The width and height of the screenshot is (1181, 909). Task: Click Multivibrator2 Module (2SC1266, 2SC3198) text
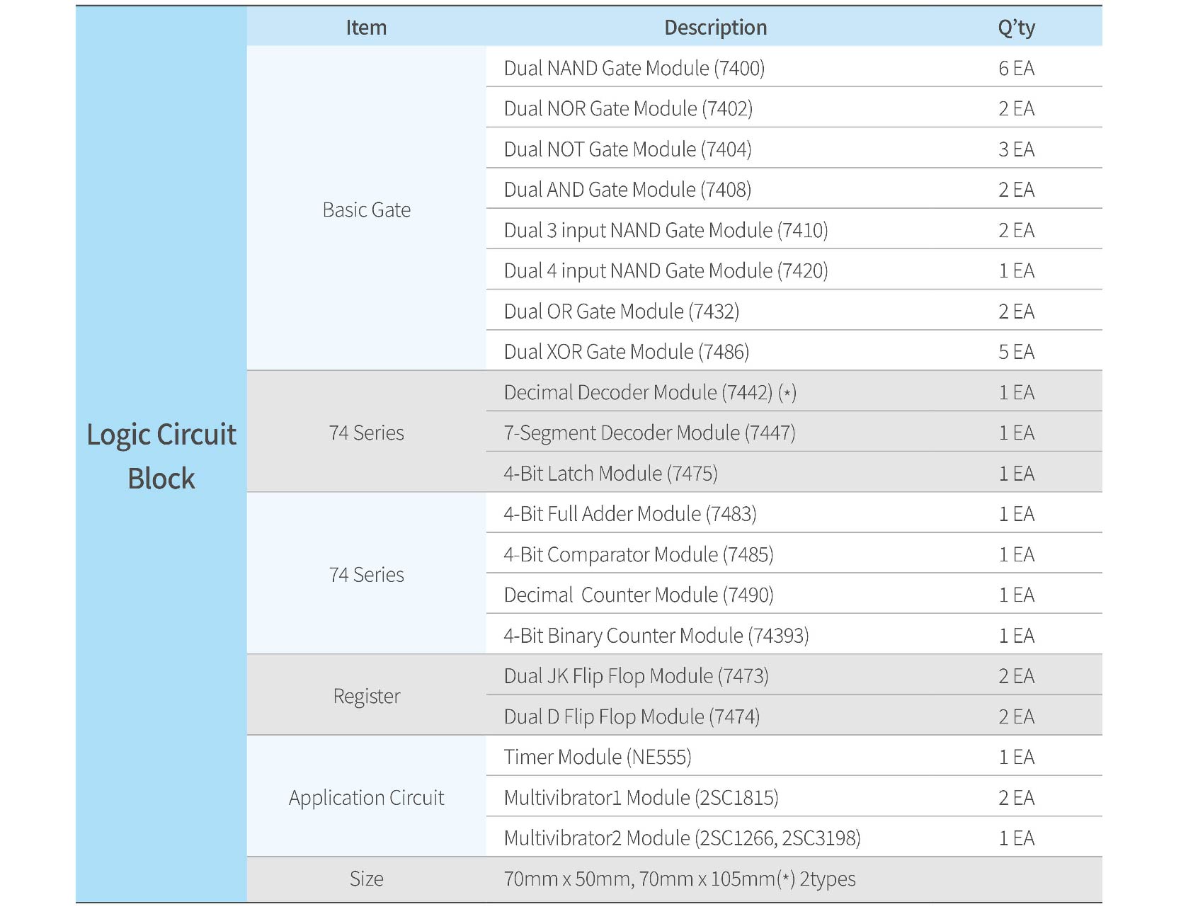(682, 838)
